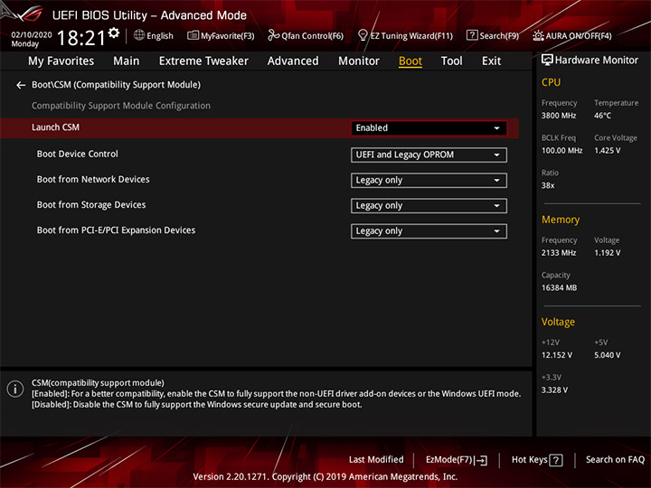Select Boot Device Control label

click(x=77, y=154)
